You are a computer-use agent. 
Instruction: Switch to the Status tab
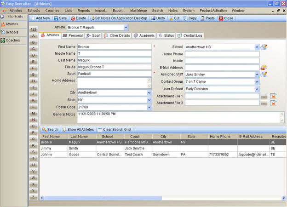tap(166, 35)
